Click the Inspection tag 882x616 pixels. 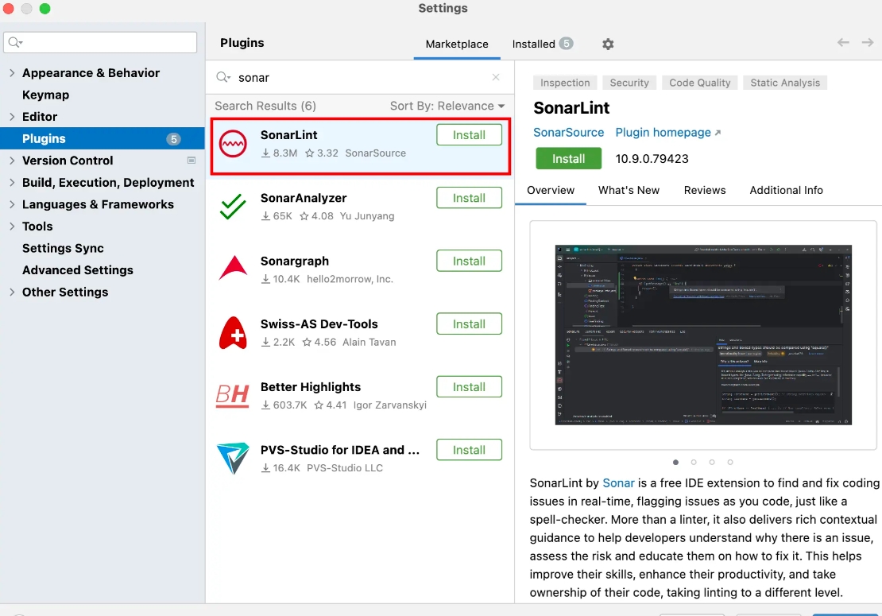coord(565,83)
